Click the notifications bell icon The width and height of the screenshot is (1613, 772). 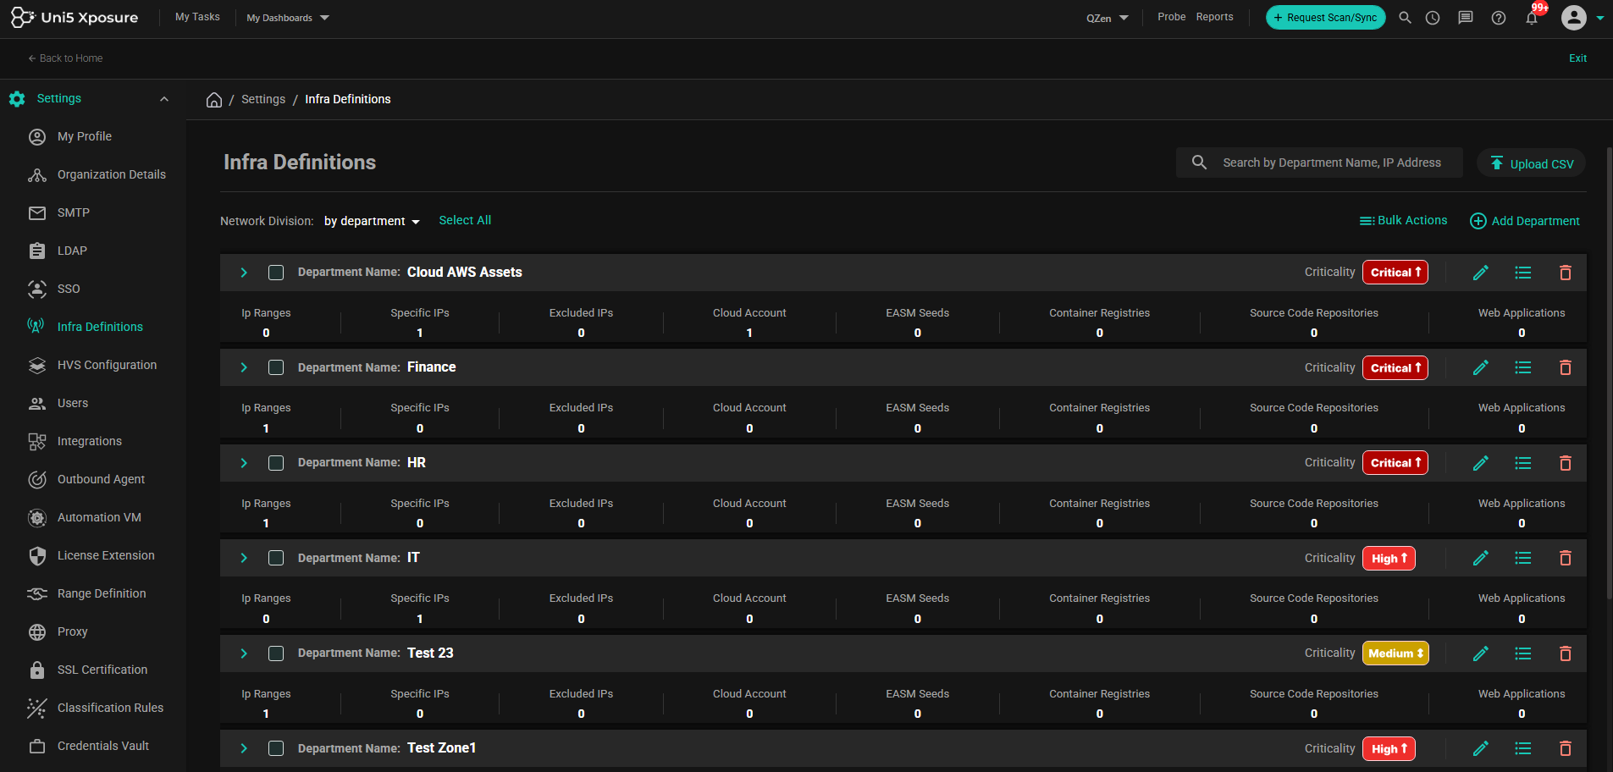click(1530, 18)
